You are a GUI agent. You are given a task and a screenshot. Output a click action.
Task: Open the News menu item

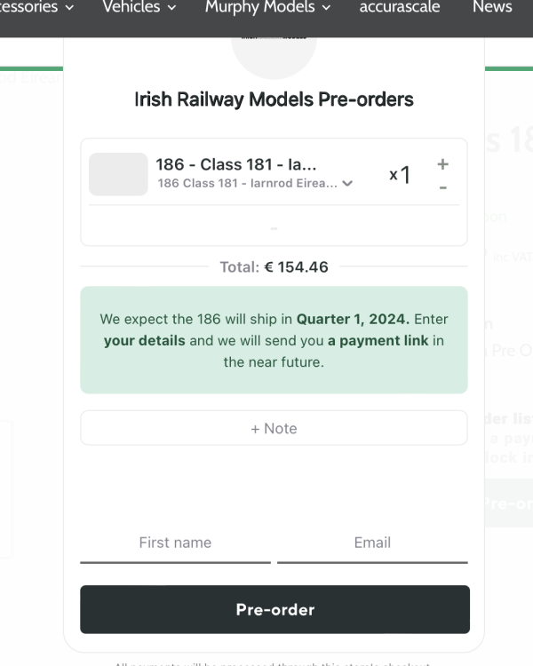[492, 8]
